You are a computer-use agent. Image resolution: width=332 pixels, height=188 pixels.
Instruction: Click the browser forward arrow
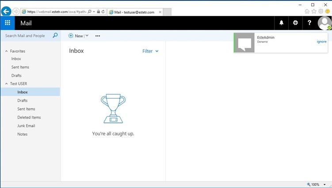pyautogui.click(x=16, y=12)
